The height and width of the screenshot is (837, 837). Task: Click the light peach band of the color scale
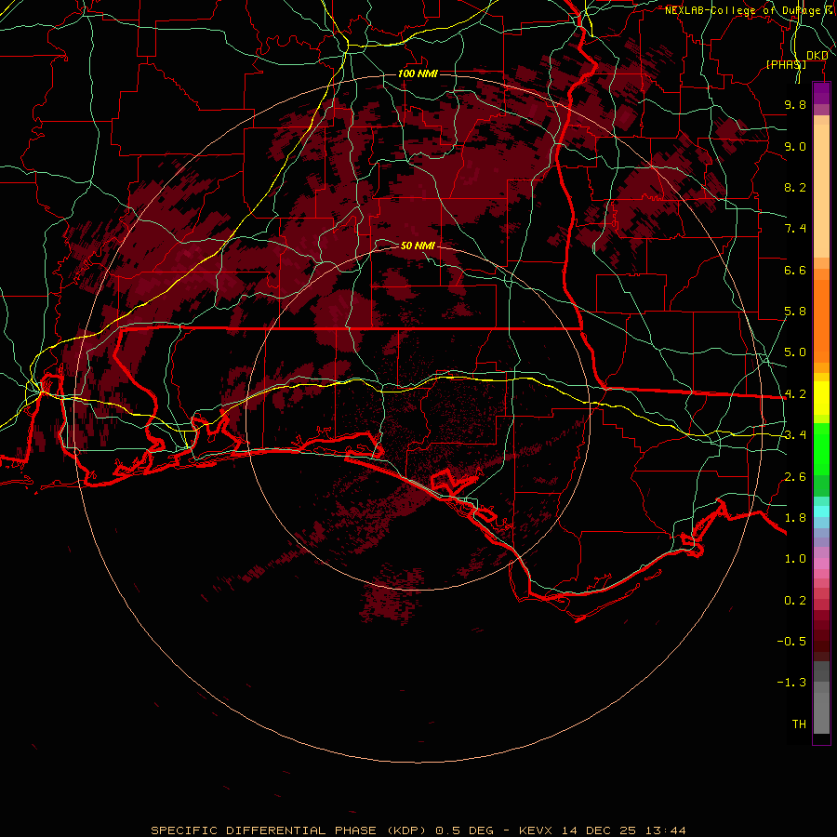click(x=821, y=191)
